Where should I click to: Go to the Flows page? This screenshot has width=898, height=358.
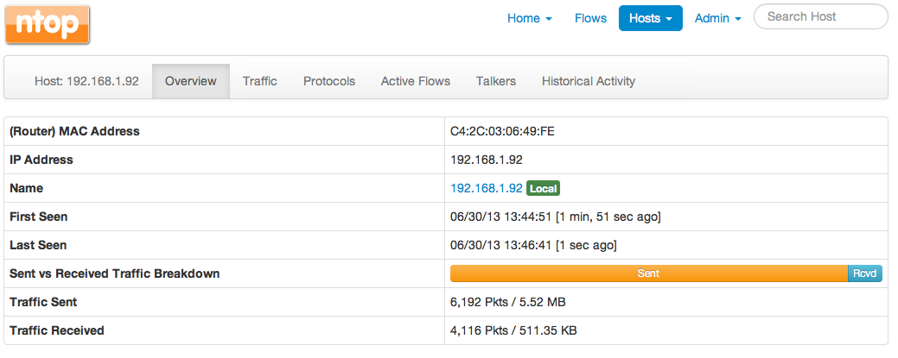coord(590,18)
